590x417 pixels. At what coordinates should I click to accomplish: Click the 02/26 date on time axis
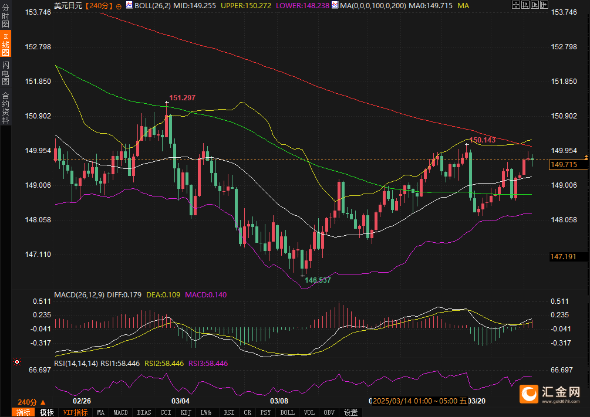point(82,401)
